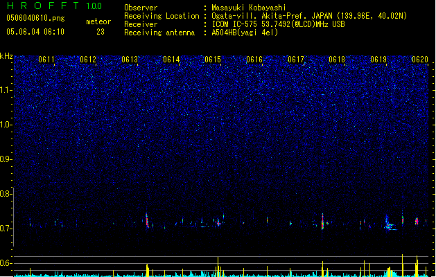The width and height of the screenshot is (436, 277).
Task: Click the 0611 time marker
Action: tap(46, 60)
